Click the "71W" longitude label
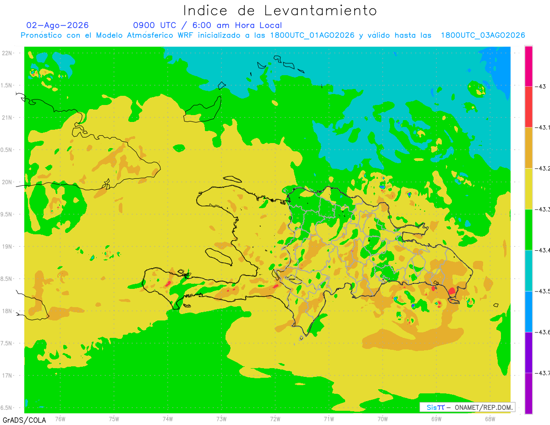The image size is (550, 425). tap(329, 419)
